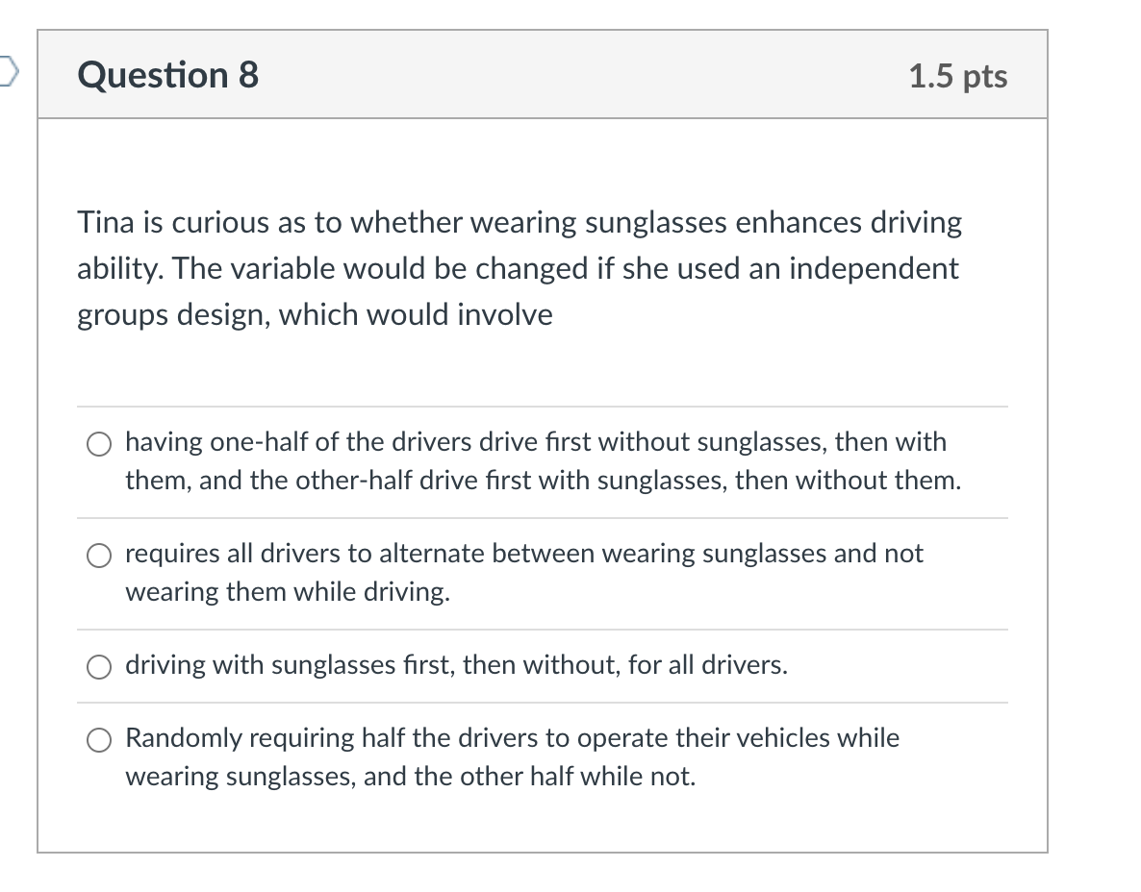Click the line 'wearing them while driving.'

(288, 592)
